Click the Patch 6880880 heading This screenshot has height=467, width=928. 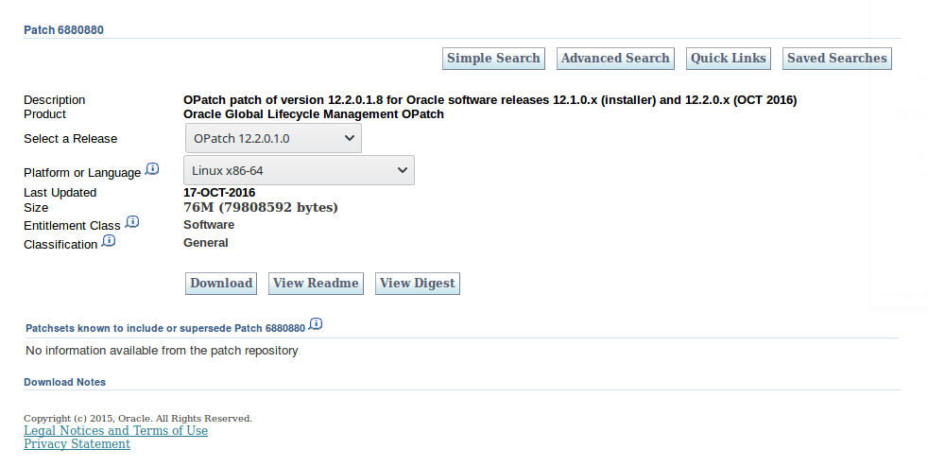pos(63,30)
